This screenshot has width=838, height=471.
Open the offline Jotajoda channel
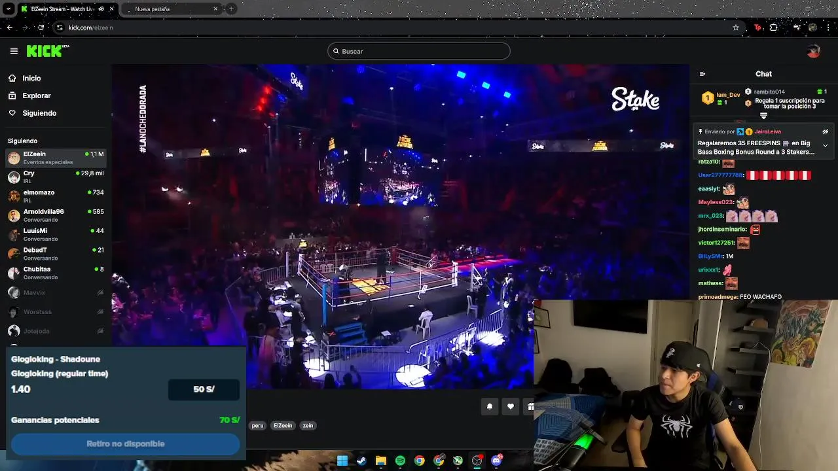[56, 331]
